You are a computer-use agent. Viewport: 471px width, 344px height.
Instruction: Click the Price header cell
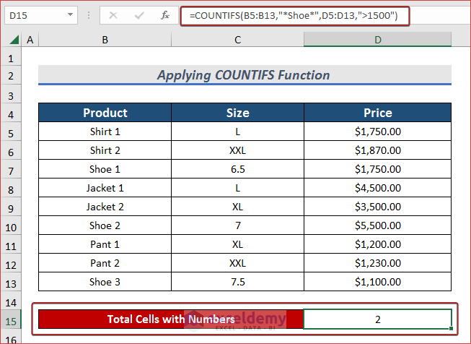pyautogui.click(x=377, y=113)
